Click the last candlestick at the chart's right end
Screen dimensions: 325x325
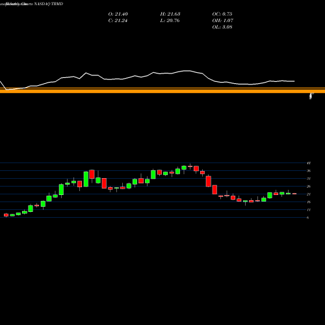[294, 194]
